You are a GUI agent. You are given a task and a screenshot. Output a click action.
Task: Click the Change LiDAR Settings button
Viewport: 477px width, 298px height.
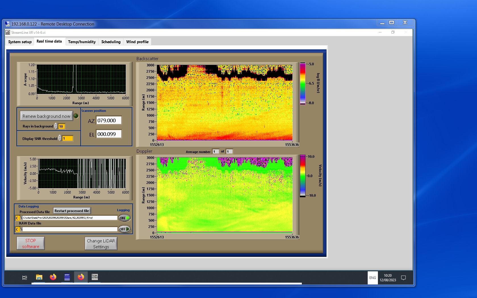101,244
